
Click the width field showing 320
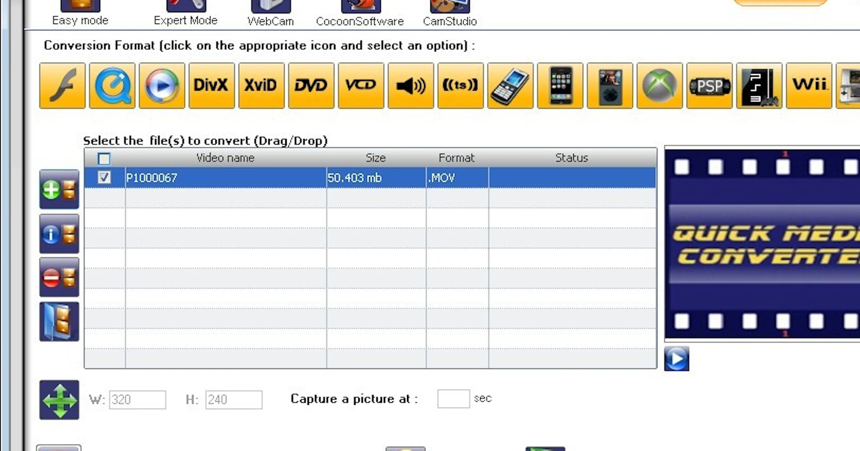[x=138, y=399]
